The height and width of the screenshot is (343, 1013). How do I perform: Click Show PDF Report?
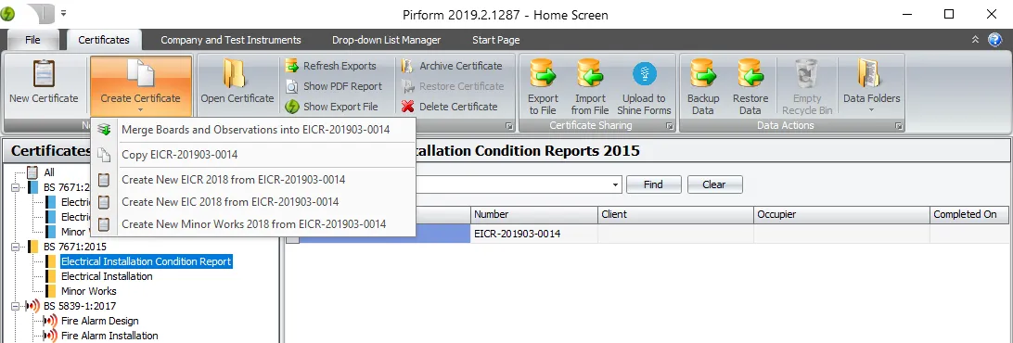coord(334,86)
